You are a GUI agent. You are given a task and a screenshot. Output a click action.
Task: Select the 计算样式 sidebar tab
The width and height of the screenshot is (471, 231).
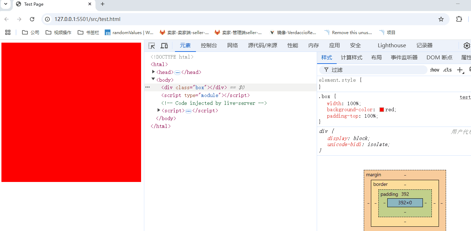click(x=352, y=58)
